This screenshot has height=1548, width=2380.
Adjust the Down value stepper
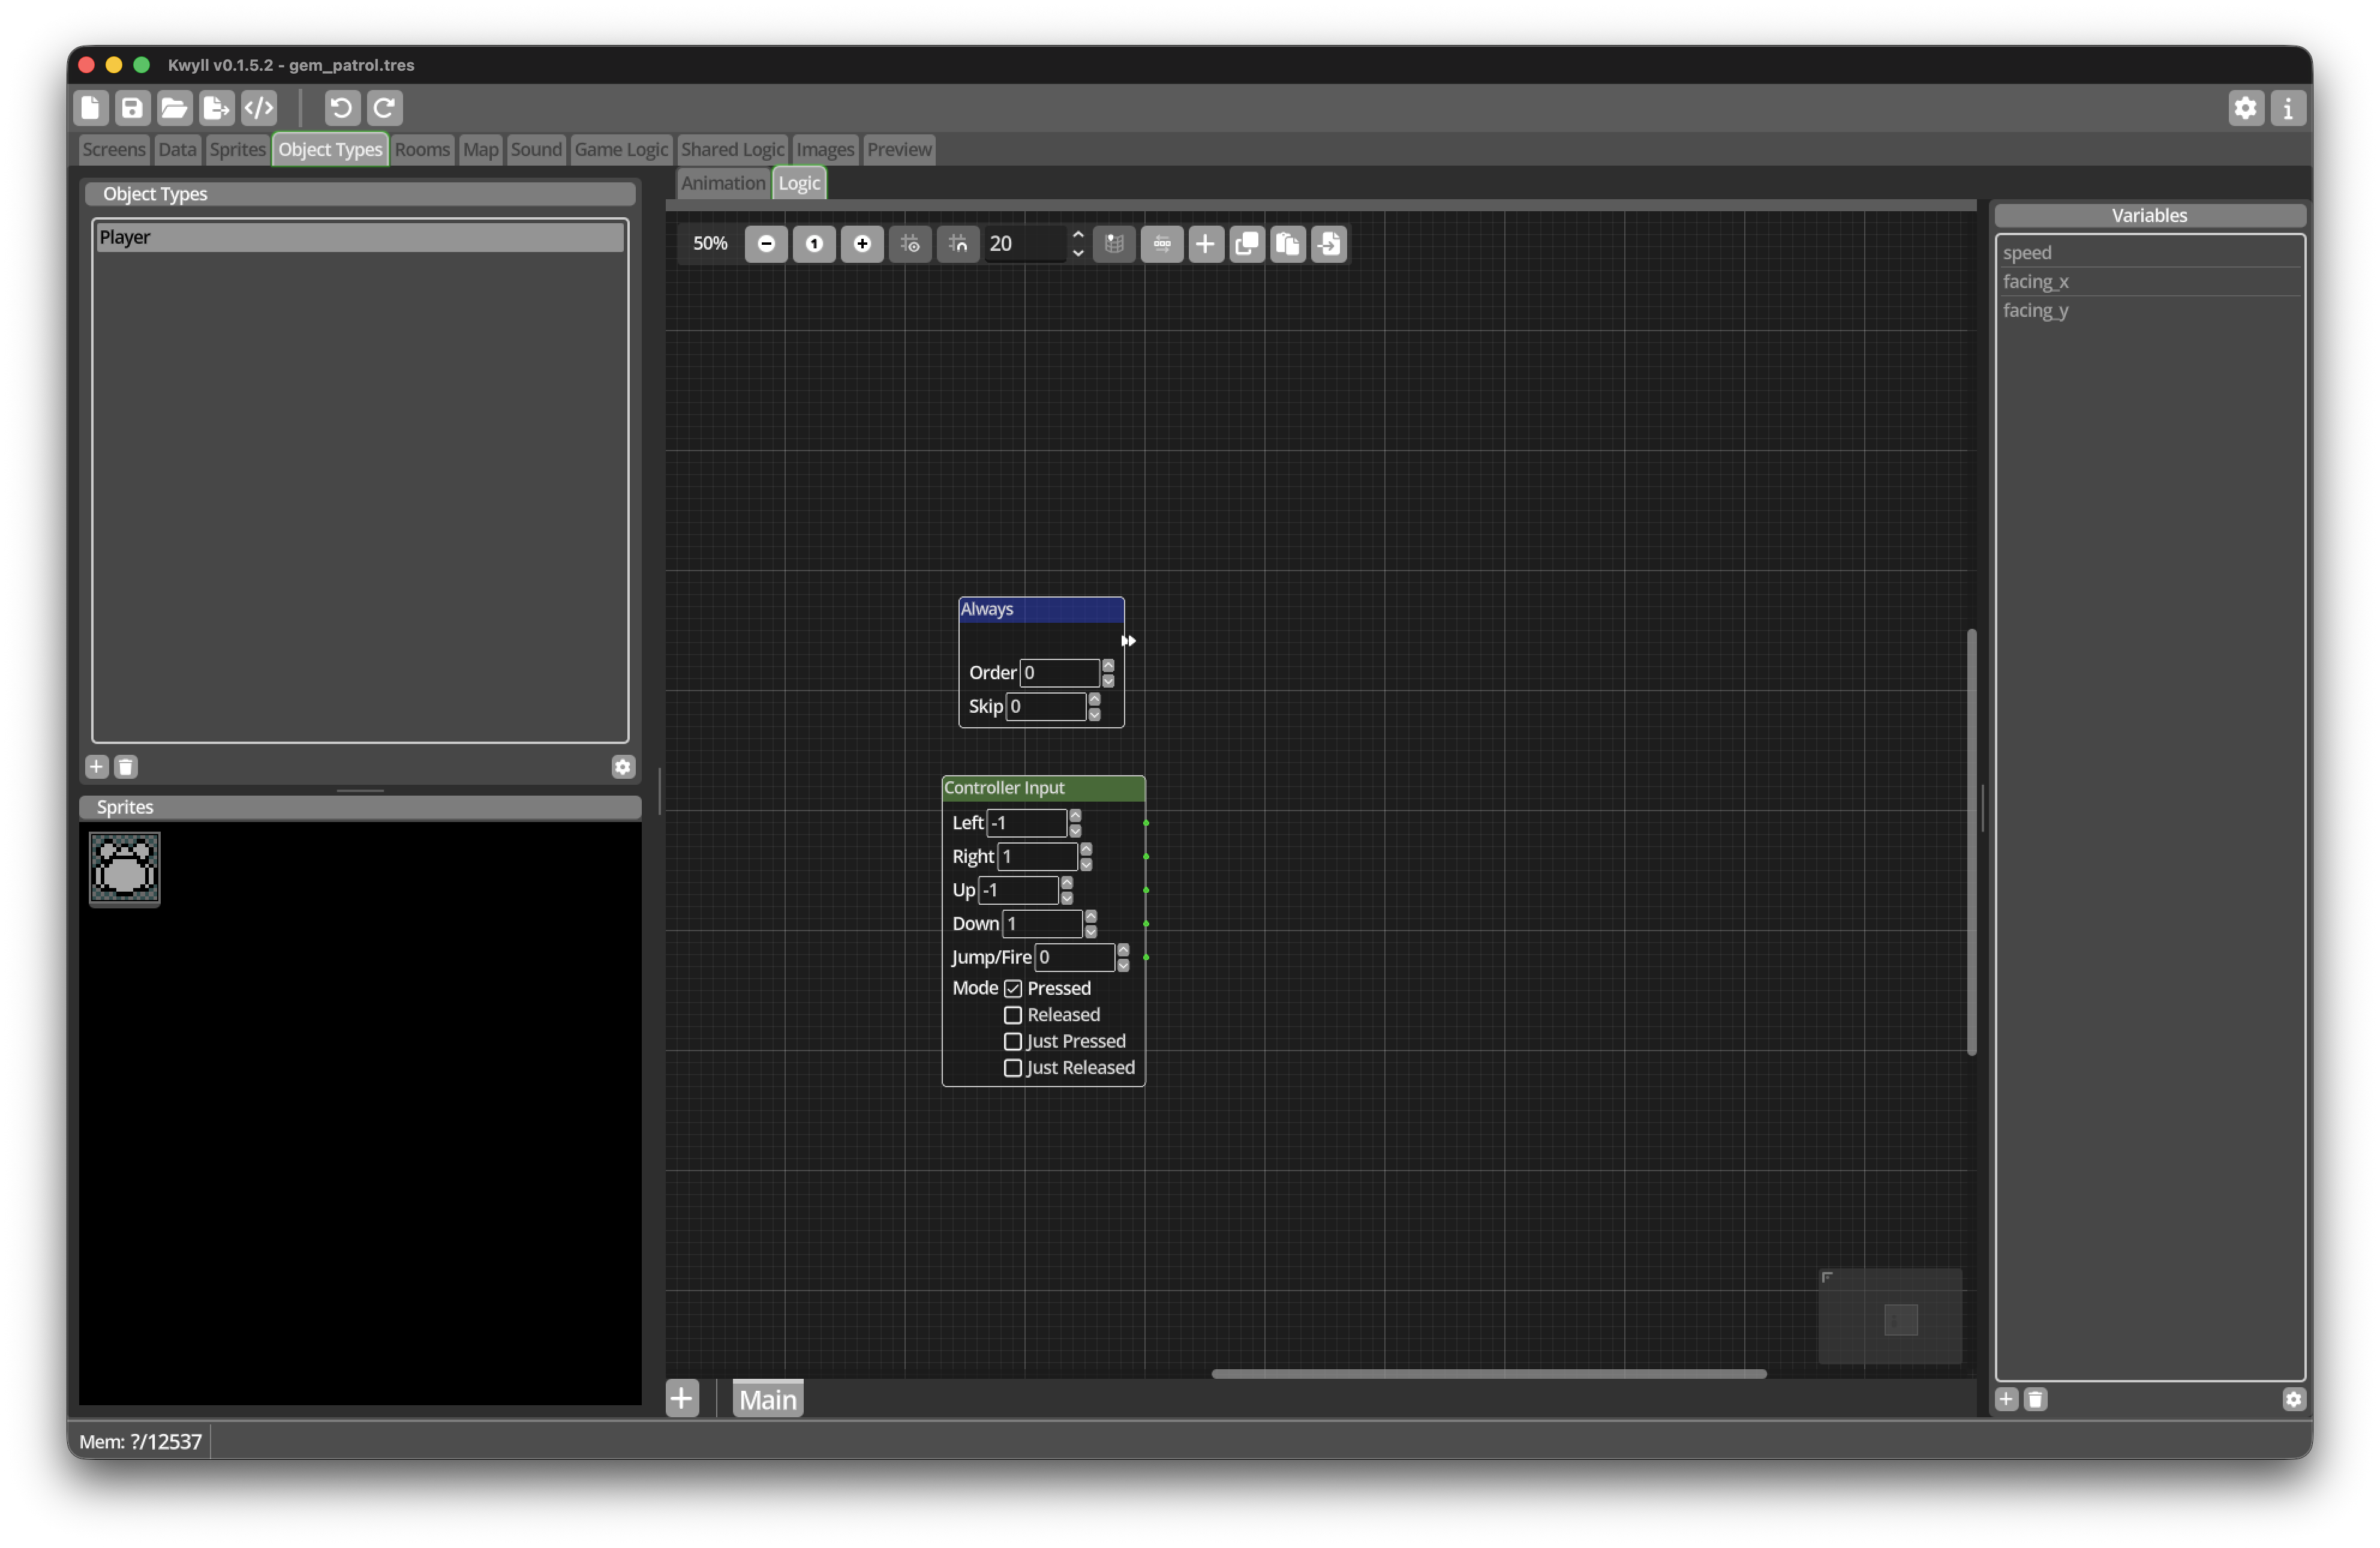pyautogui.click(x=1091, y=923)
